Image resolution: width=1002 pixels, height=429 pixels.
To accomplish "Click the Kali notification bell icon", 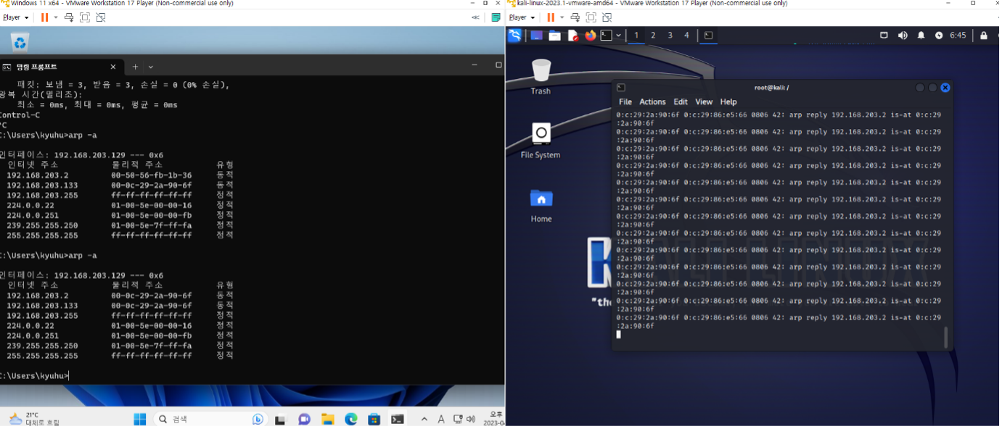I will 921,35.
